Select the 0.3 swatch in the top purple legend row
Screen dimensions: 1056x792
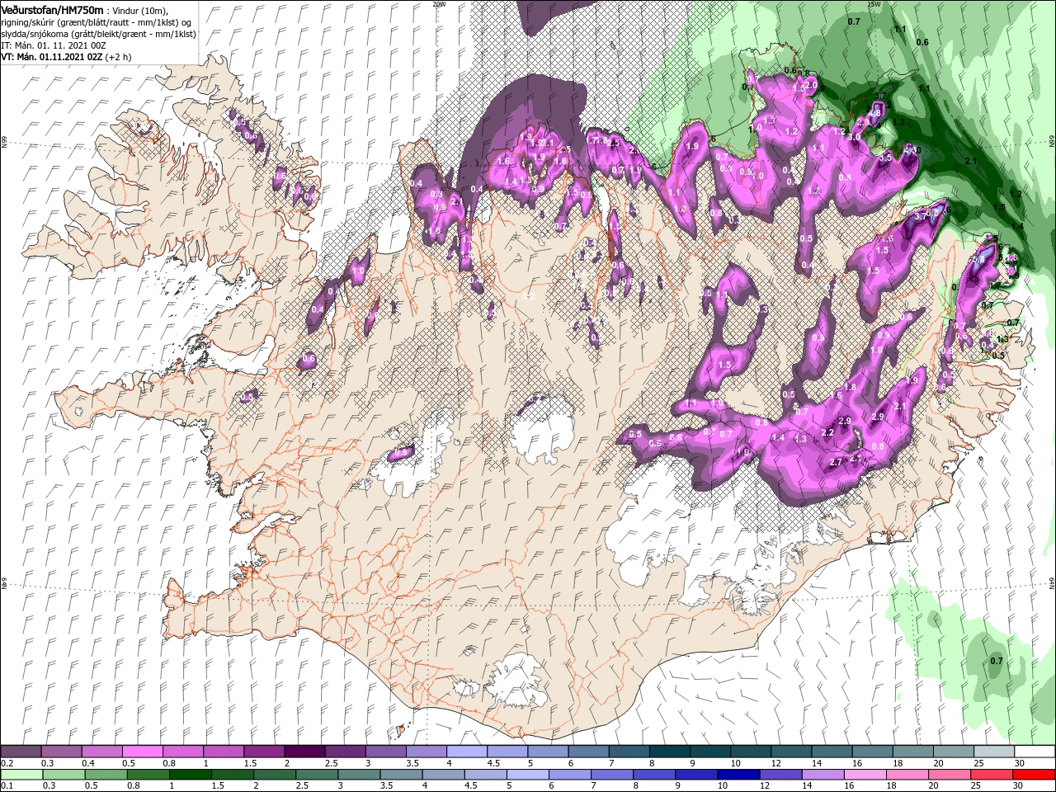point(62,751)
